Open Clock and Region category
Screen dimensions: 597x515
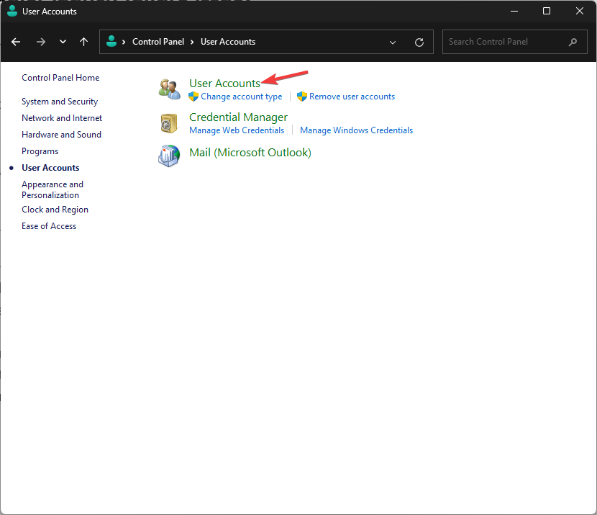(x=55, y=210)
